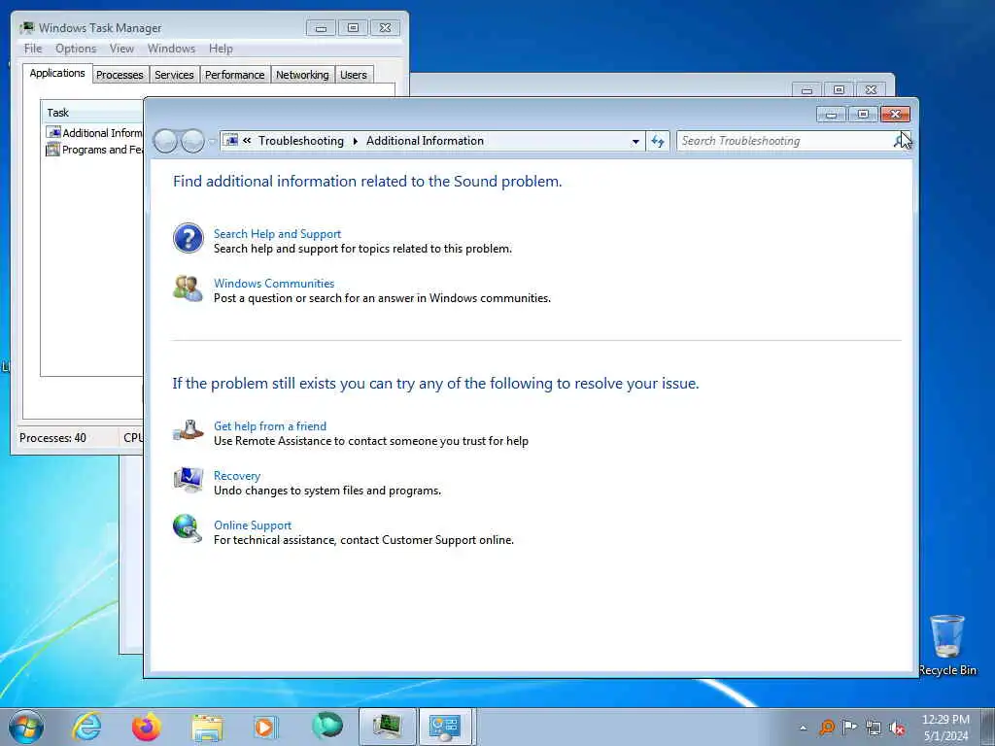Image resolution: width=995 pixels, height=746 pixels.
Task: Switch to the Networking tab
Action: coord(303,75)
